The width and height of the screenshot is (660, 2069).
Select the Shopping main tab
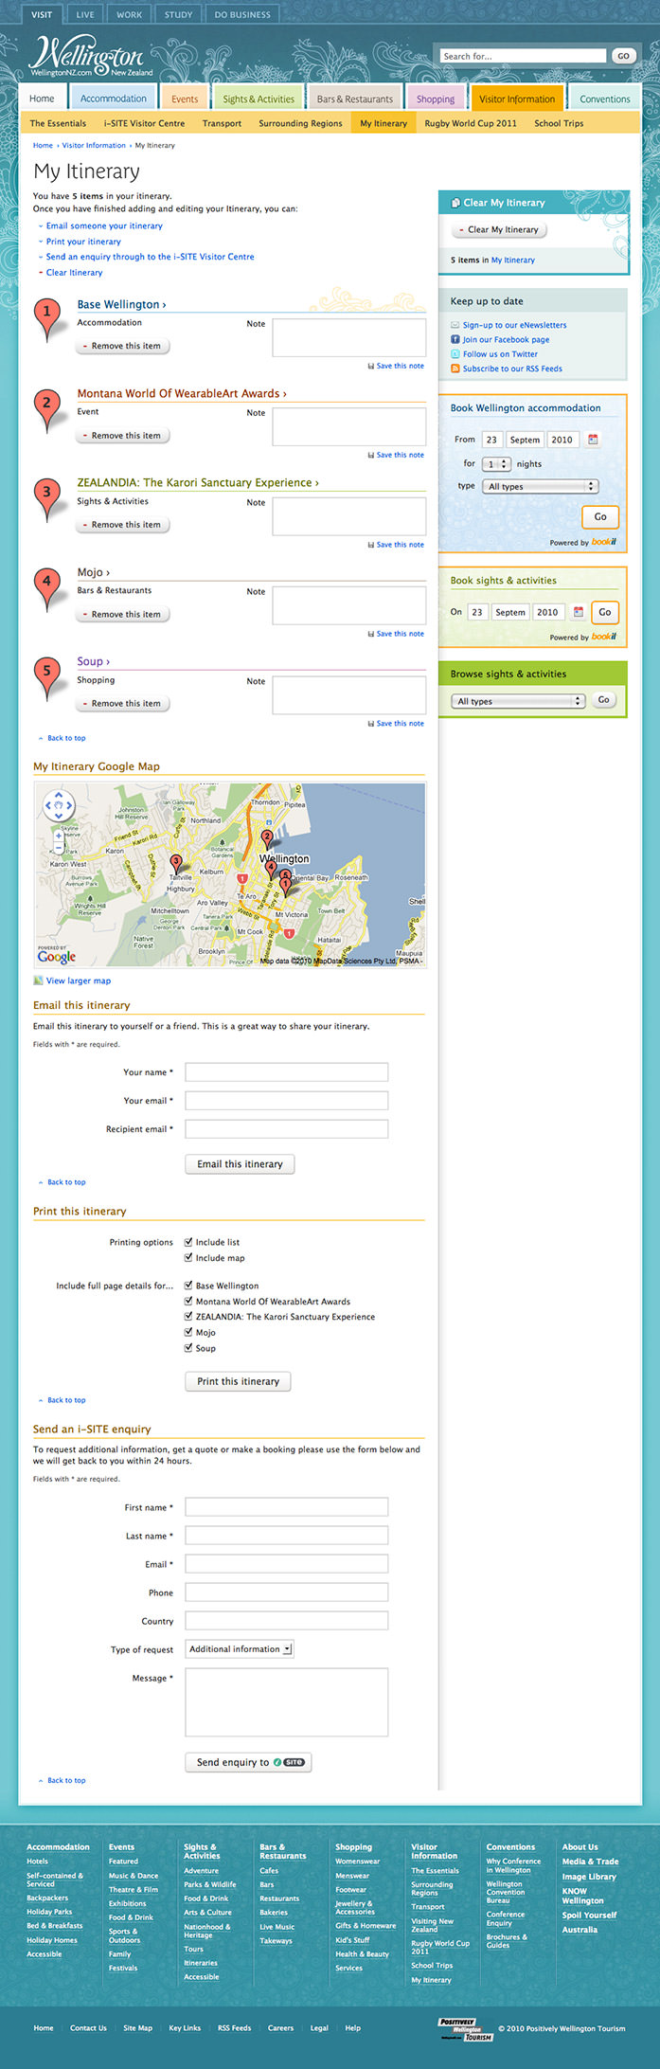click(x=436, y=99)
